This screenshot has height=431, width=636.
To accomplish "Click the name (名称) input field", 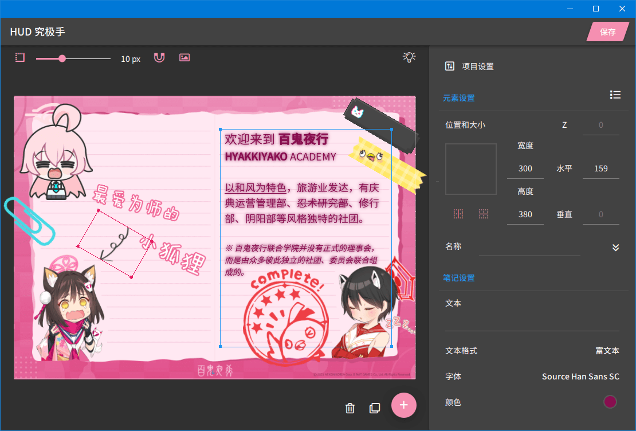I will 529,247.
